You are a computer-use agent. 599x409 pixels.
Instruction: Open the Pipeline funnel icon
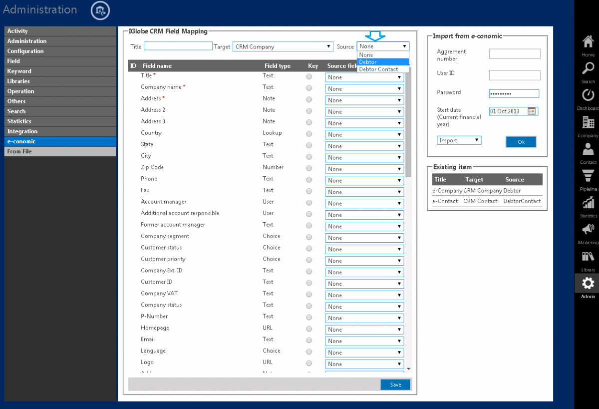point(588,176)
